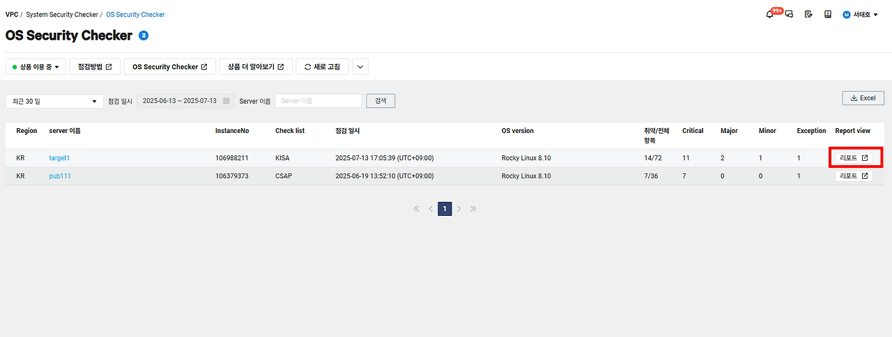The image size is (892, 337).
Task: Click the Check list column header
Action: (x=290, y=130)
